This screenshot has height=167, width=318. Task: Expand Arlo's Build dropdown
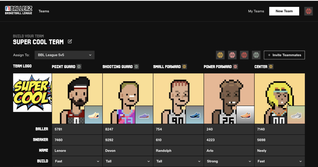point(229,161)
